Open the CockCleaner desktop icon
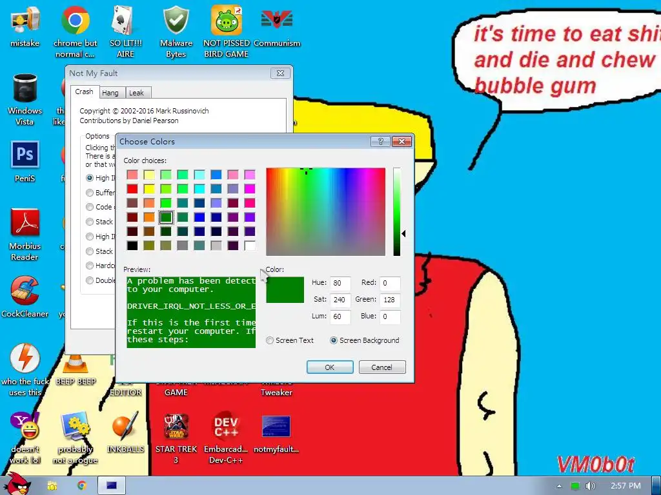The image size is (661, 495). (x=25, y=296)
